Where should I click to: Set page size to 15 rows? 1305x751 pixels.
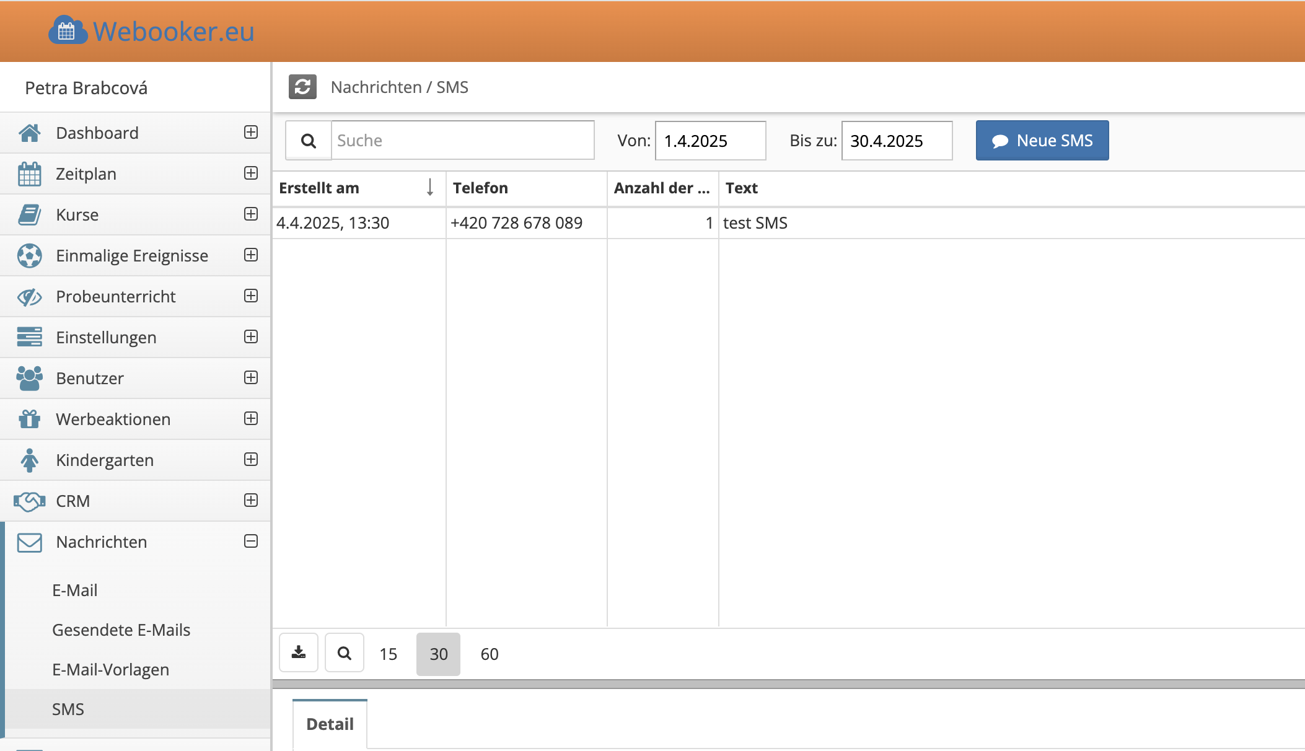tap(389, 654)
